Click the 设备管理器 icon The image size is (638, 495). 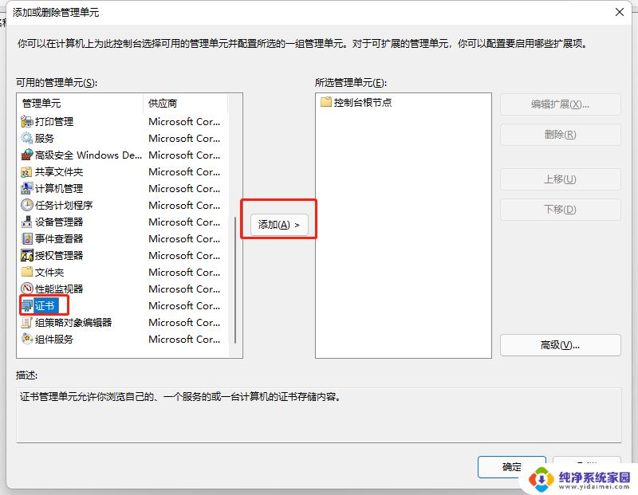point(27,222)
